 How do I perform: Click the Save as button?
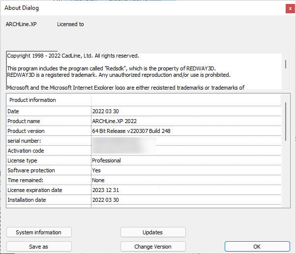39,247
